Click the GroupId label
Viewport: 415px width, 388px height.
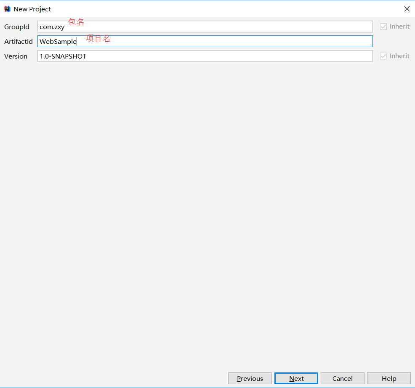[x=17, y=27]
